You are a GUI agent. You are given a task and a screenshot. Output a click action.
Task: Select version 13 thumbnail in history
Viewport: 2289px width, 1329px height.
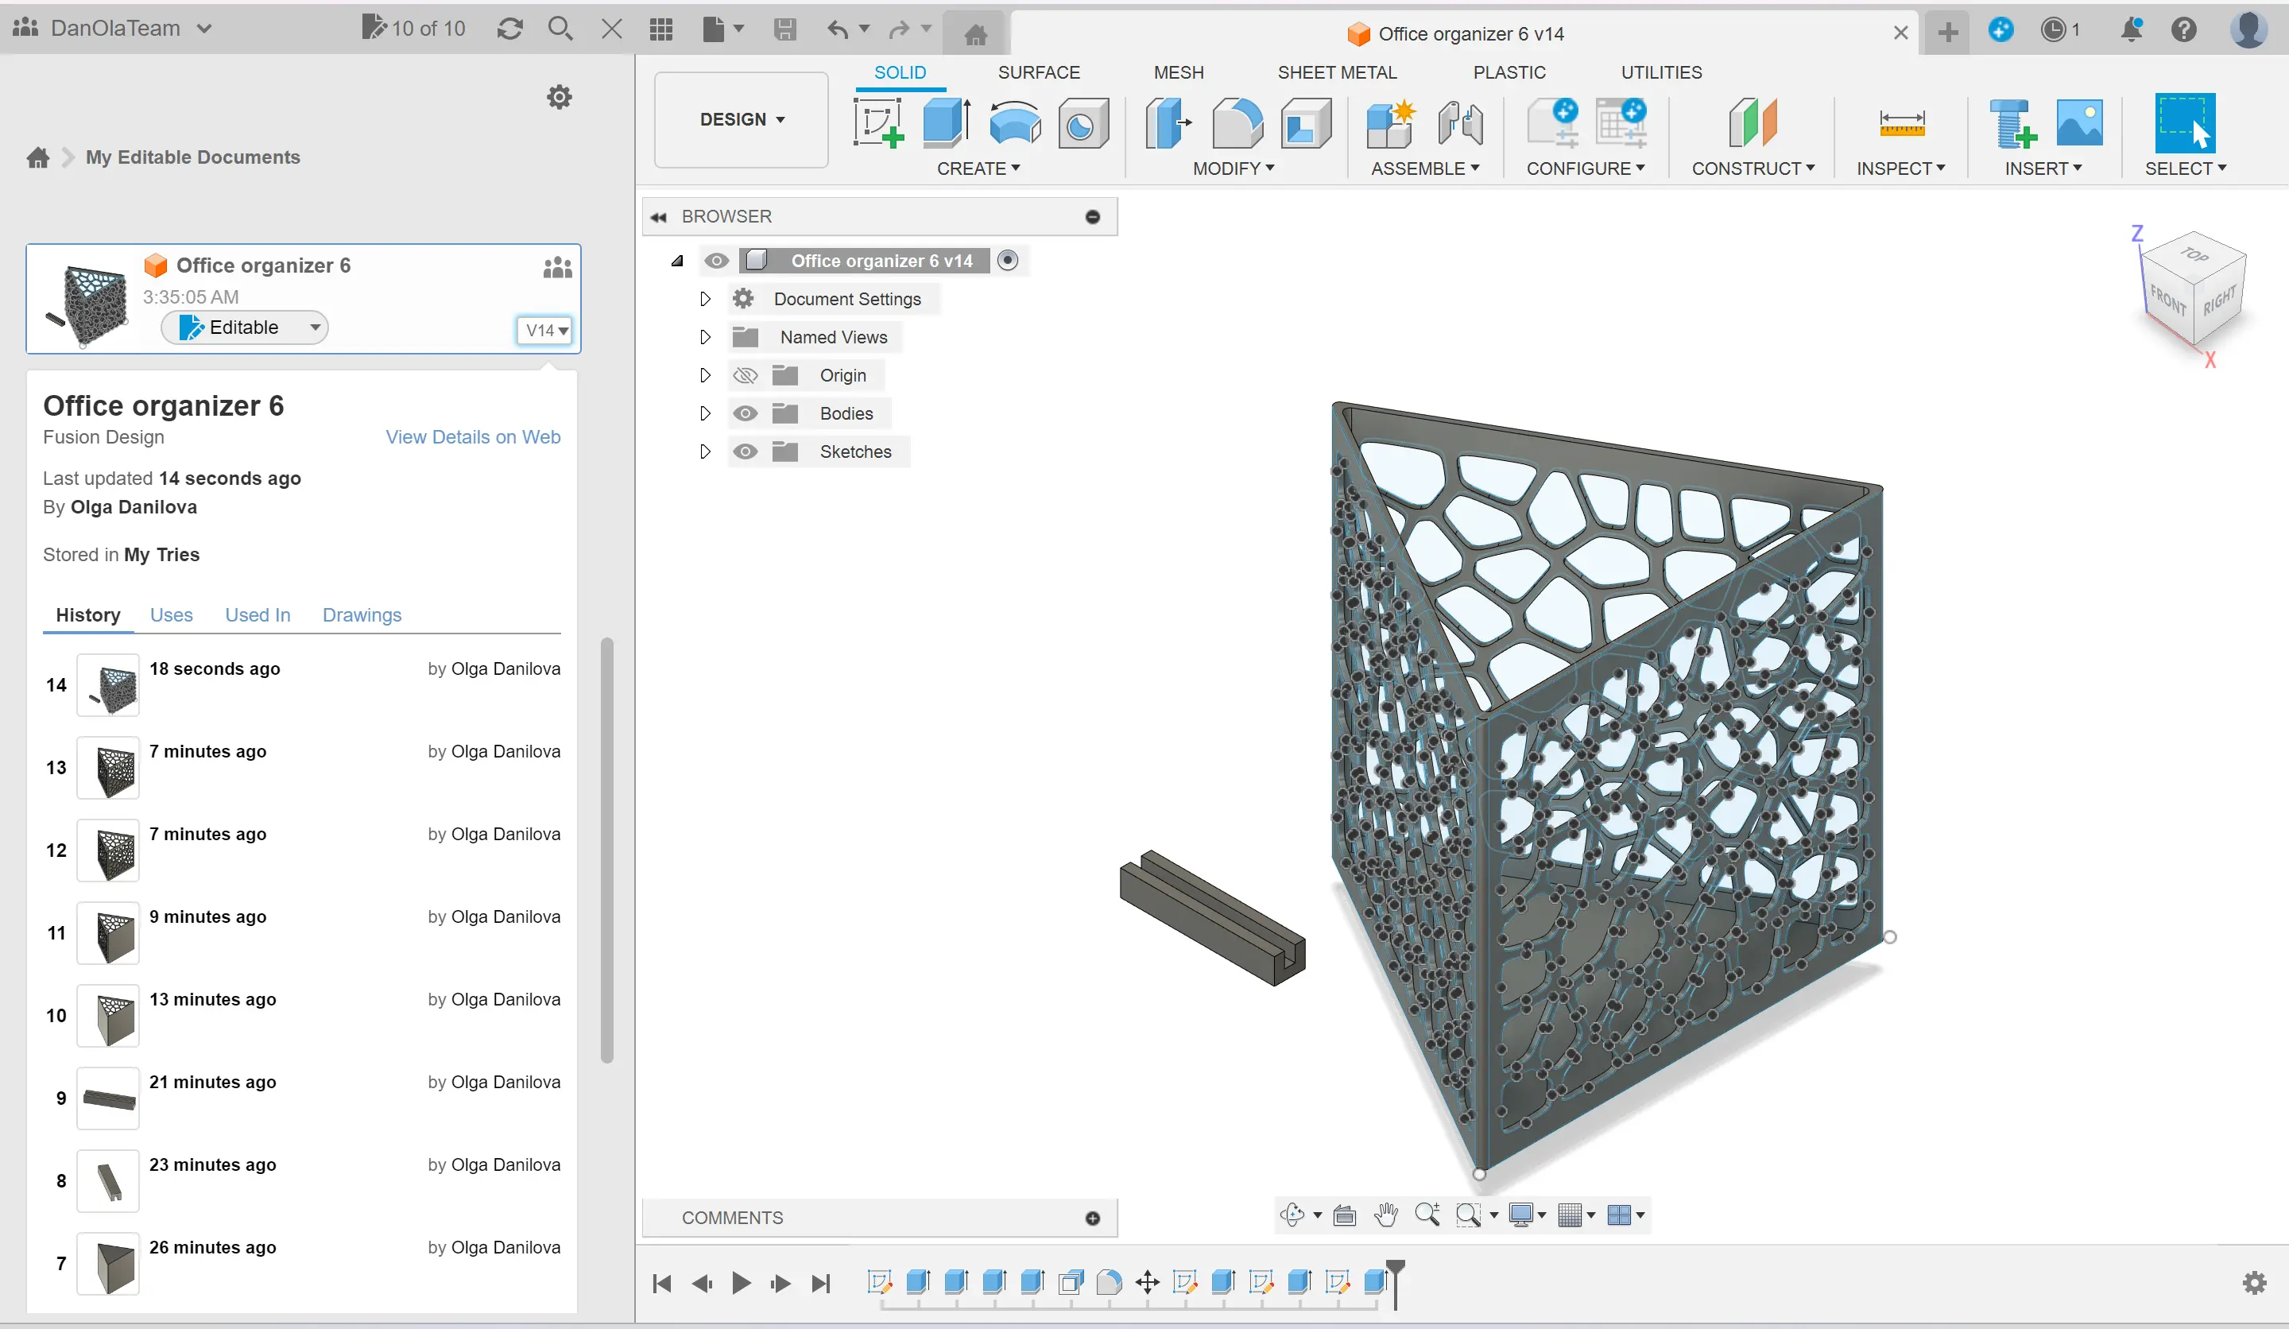(x=108, y=768)
